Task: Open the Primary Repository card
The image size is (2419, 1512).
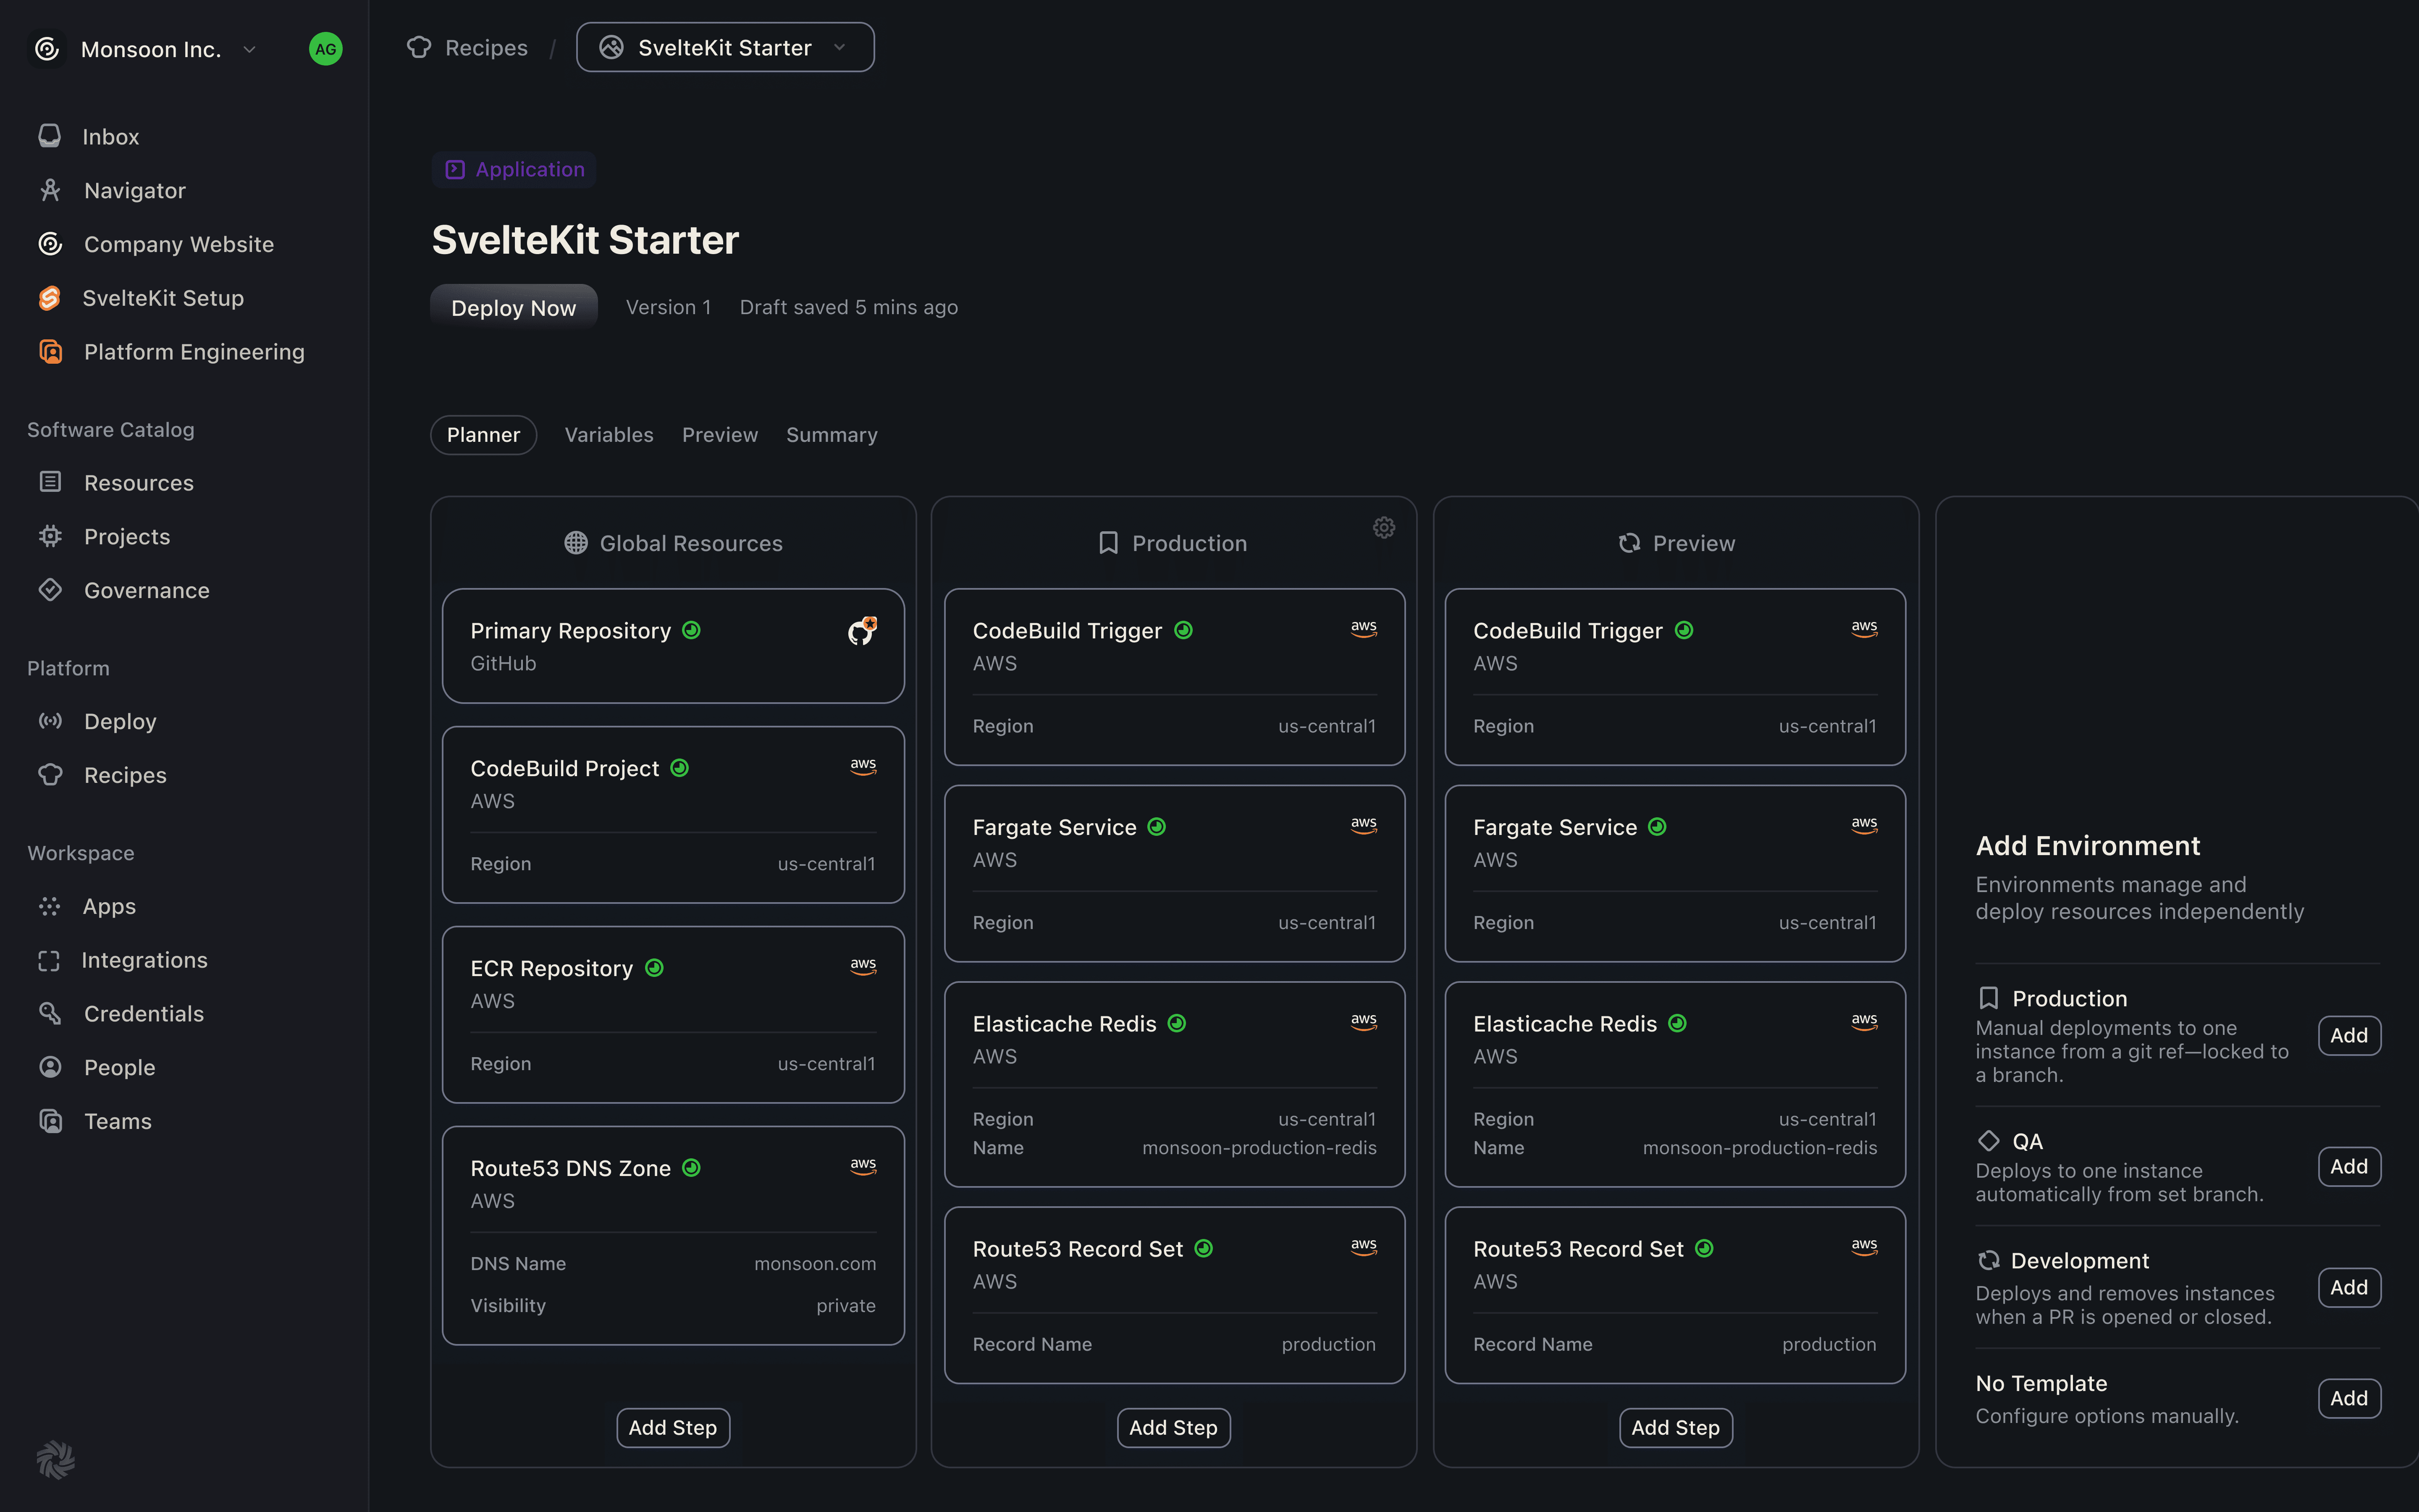Action: [673, 646]
